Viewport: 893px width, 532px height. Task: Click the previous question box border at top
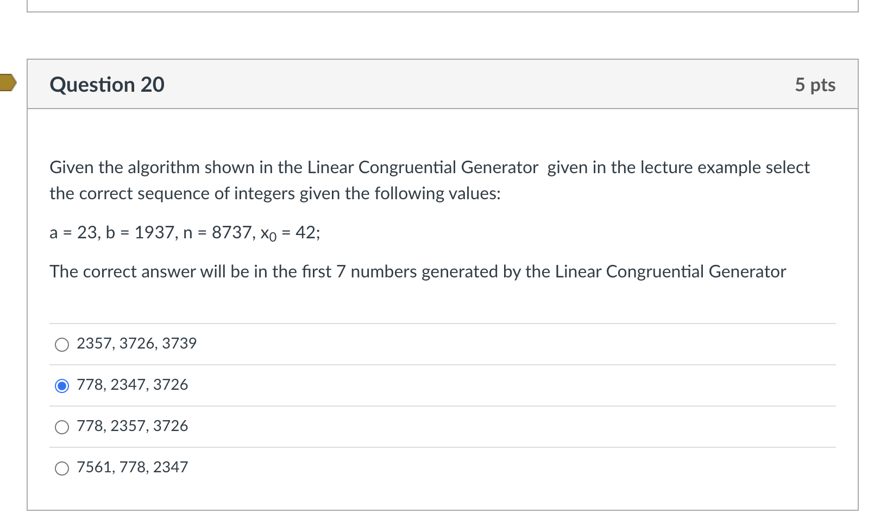(x=443, y=11)
